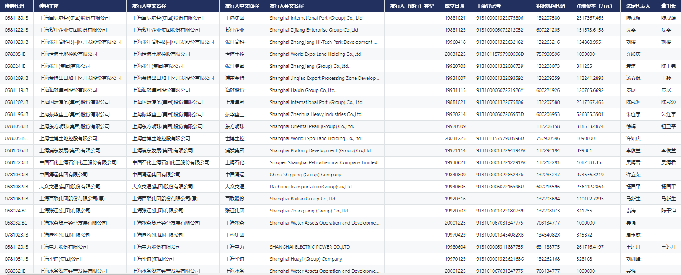The image size is (681, 275).
Task: Click legal representative cell 汤文侃
Action: pos(638,78)
